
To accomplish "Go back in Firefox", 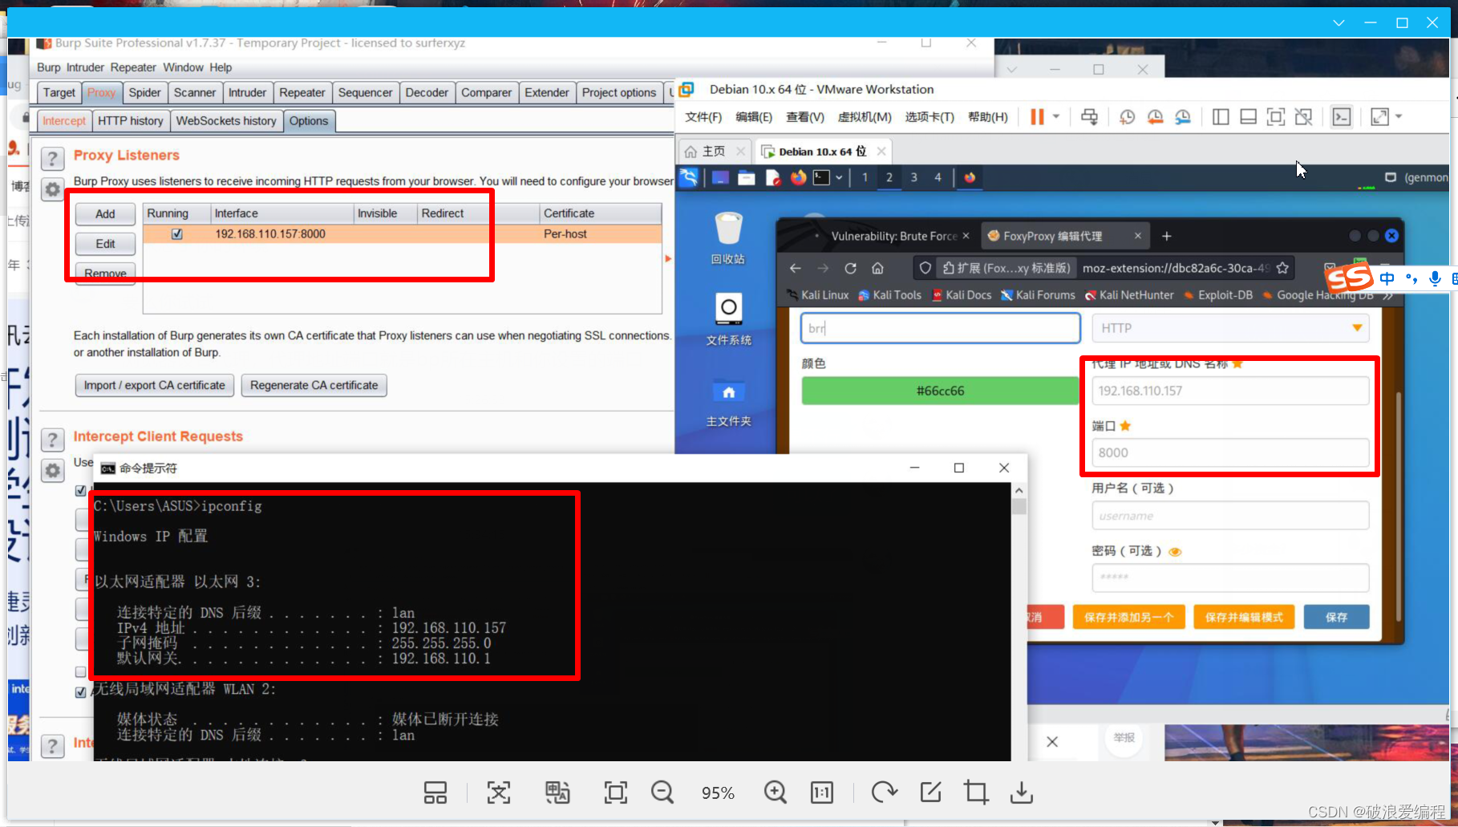I will click(x=795, y=268).
